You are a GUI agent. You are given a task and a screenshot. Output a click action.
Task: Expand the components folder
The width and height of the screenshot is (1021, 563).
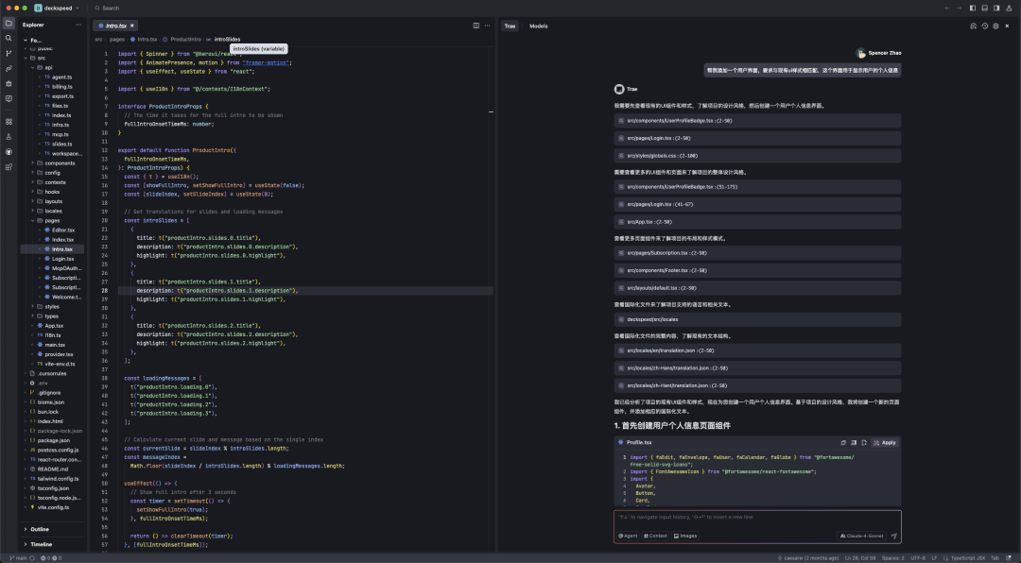[59, 162]
